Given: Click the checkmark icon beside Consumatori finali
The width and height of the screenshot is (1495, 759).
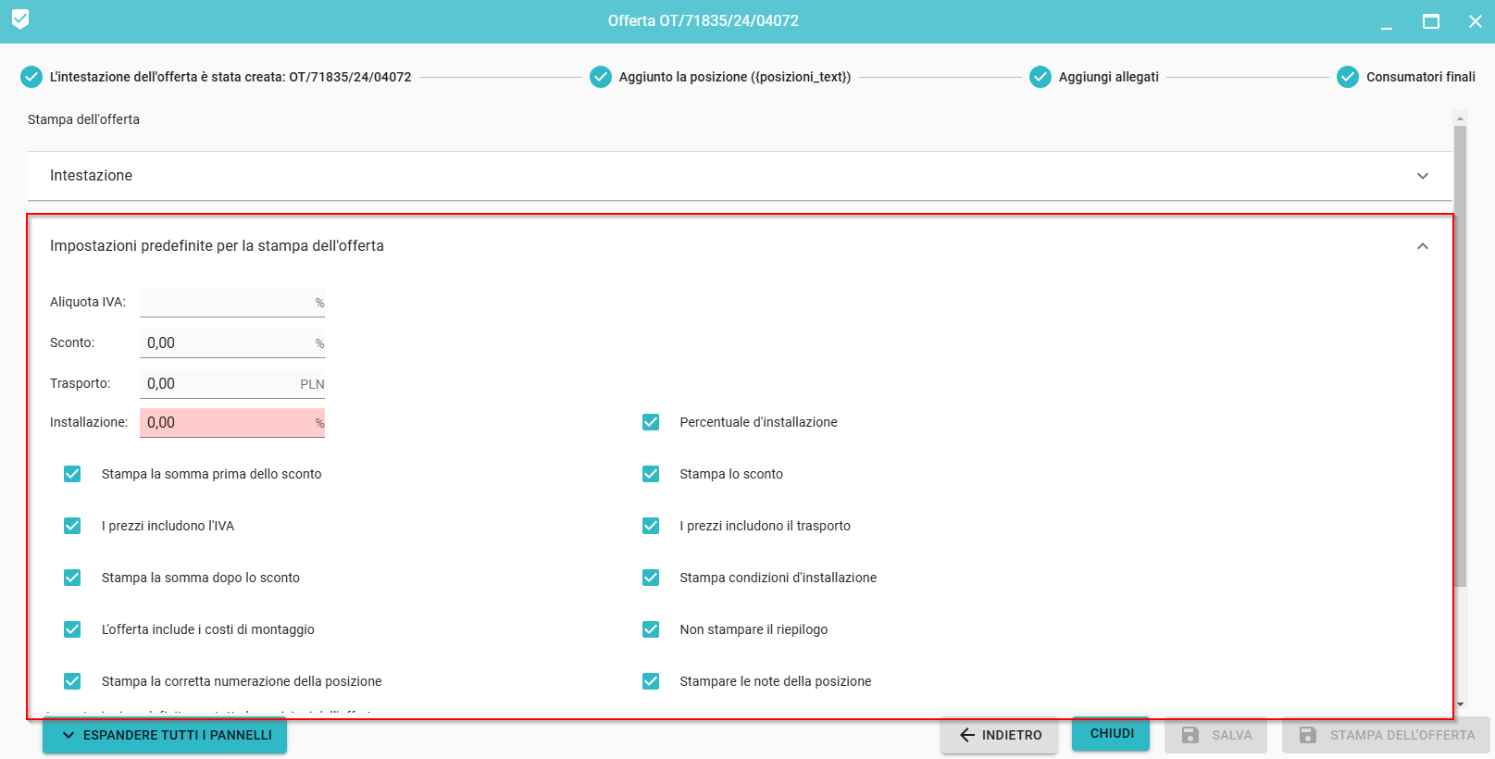Looking at the screenshot, I should point(1348,77).
